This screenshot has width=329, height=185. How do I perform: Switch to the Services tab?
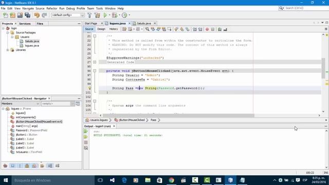(x=25, y=24)
